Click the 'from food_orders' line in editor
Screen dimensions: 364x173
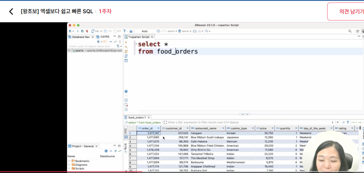[x=168, y=51]
